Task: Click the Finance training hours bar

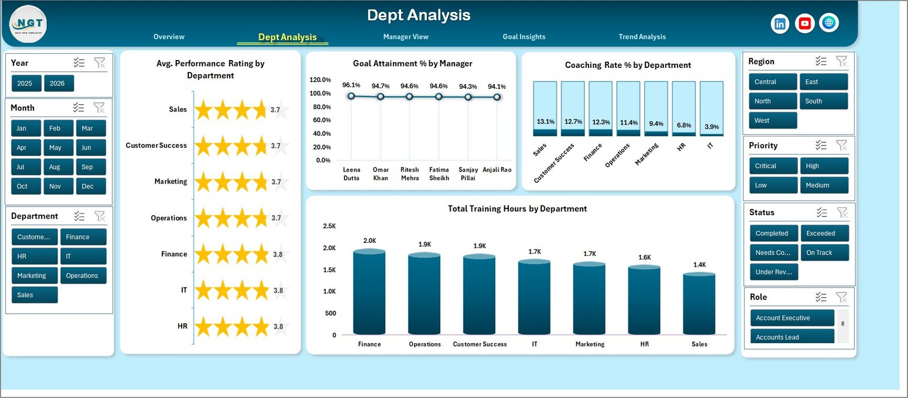Action: click(x=369, y=292)
